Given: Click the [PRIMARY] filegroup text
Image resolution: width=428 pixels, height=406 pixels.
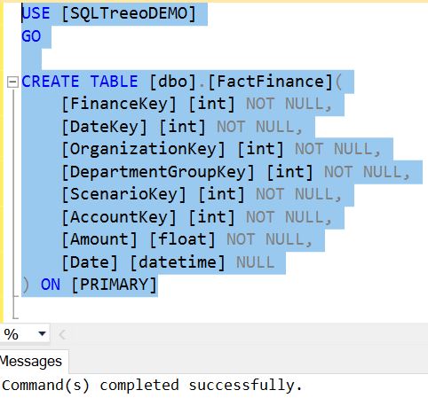Looking at the screenshot, I should coord(114,285).
